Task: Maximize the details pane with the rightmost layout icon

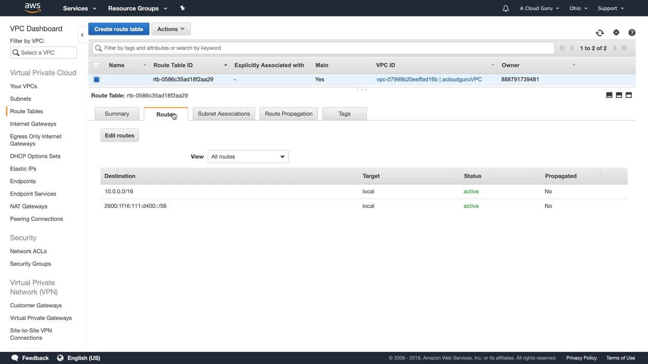Action: [629, 95]
